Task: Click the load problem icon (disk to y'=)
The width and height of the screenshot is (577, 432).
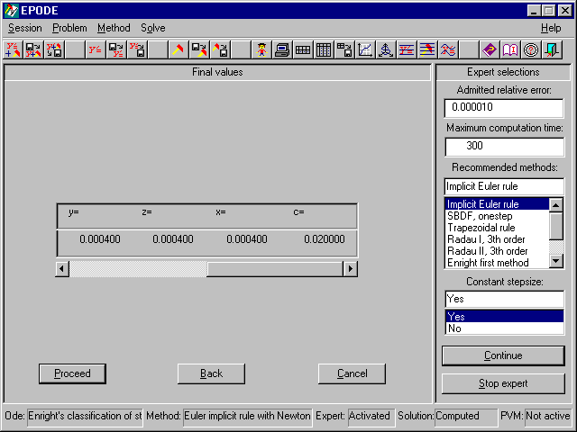Action: (x=116, y=49)
